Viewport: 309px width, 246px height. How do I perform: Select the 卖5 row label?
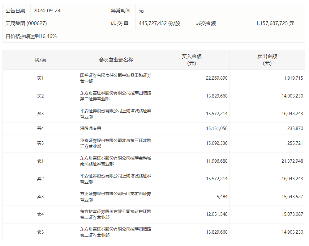(41, 232)
